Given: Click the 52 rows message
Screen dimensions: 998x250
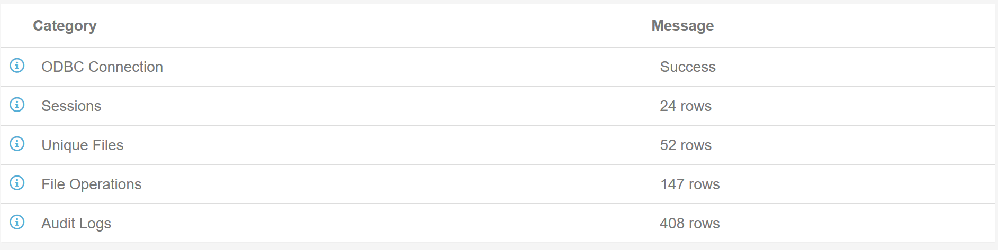Looking at the screenshot, I should [686, 145].
